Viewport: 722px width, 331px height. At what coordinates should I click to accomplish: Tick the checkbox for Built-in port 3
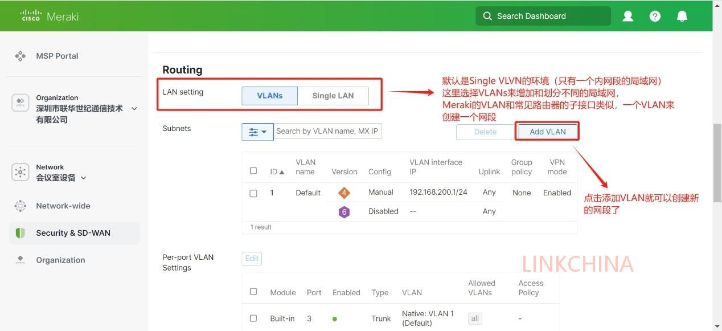[x=253, y=318]
